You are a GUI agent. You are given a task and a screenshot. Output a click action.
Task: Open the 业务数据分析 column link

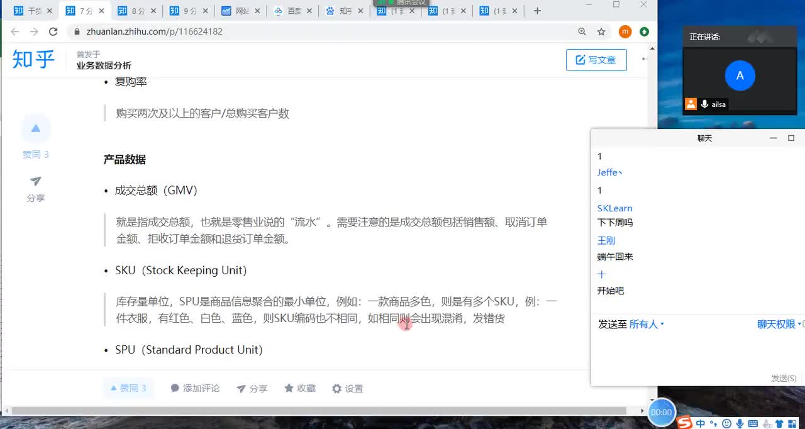(x=104, y=65)
